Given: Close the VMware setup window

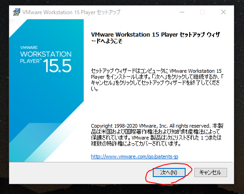Looking at the screenshot, I should point(223,12).
